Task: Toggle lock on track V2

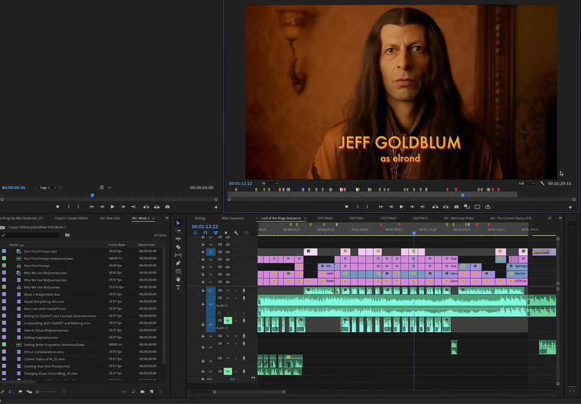Action: tap(202, 274)
